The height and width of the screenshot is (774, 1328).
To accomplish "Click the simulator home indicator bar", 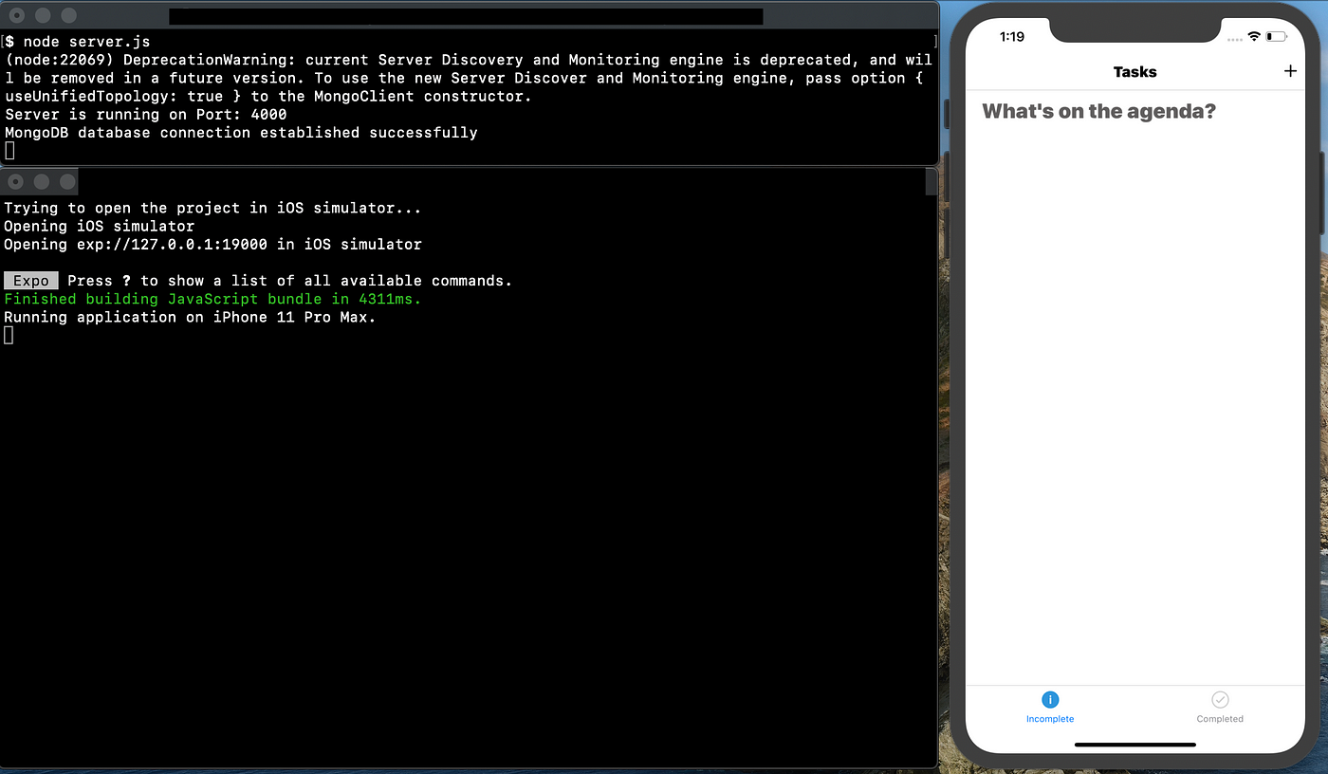I will tap(1134, 745).
